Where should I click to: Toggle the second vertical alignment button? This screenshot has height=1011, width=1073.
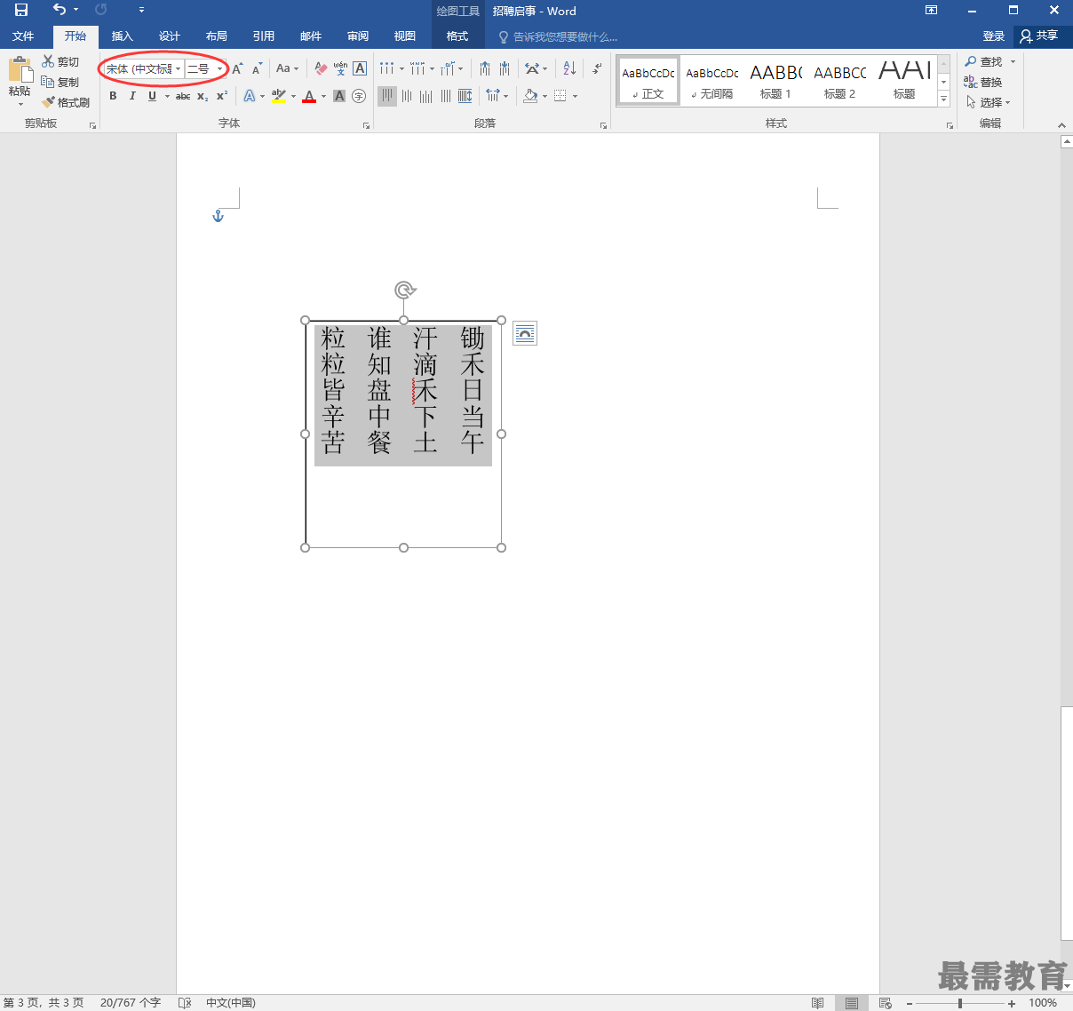407,96
